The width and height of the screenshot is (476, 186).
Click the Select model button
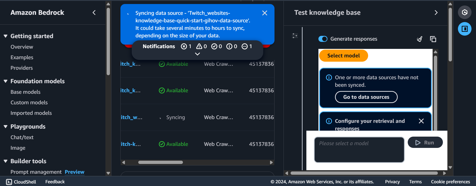pos(344,56)
